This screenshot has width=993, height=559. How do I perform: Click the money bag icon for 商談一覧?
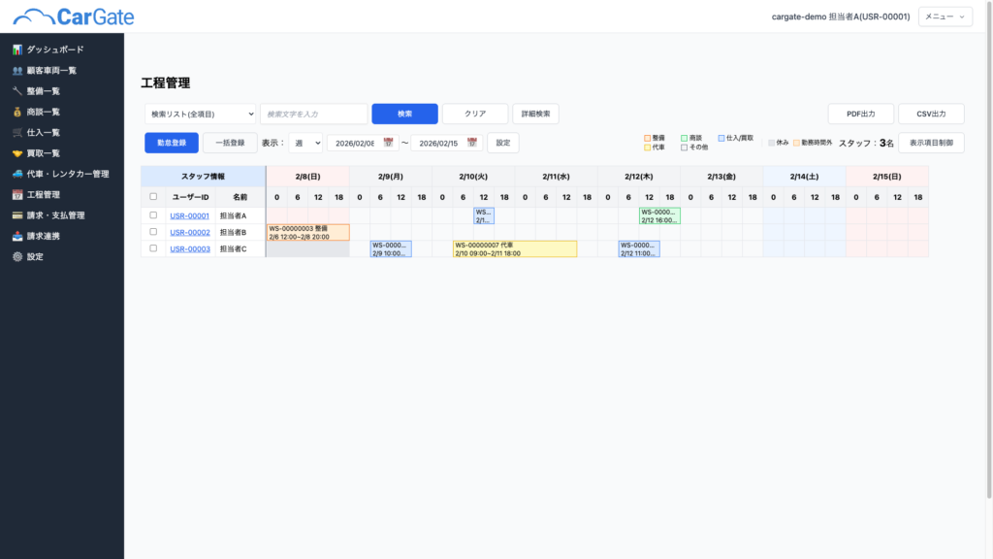17,112
